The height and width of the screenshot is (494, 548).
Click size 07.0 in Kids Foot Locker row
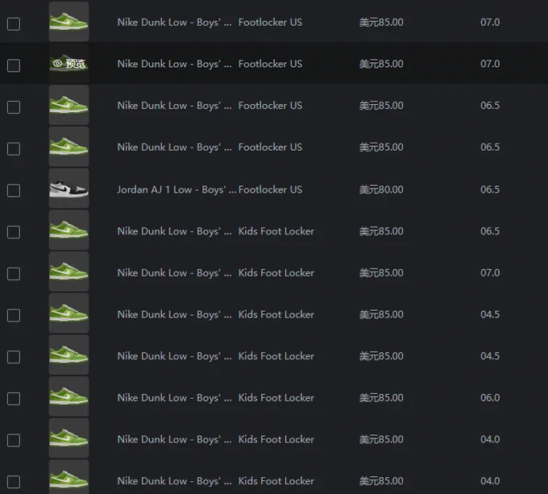[x=490, y=272]
